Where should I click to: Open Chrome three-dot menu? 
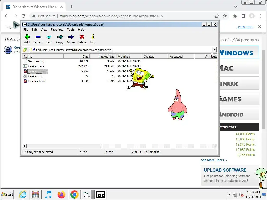pos(260,16)
